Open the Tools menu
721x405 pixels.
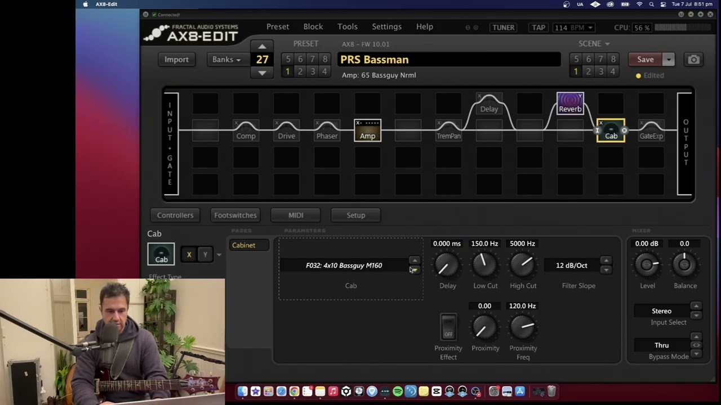[x=348, y=26]
